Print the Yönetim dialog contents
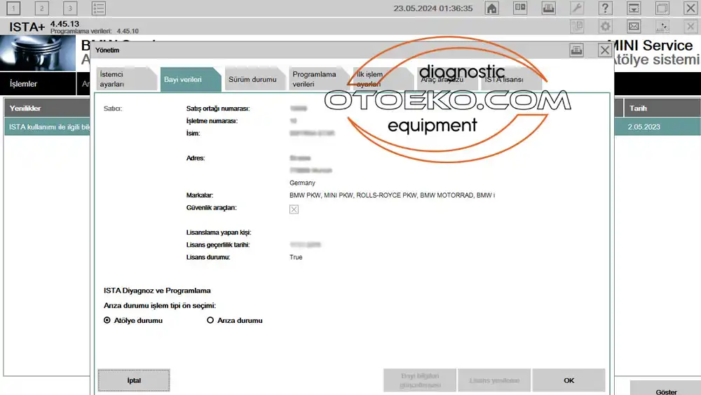This screenshot has height=395, width=701. [576, 50]
